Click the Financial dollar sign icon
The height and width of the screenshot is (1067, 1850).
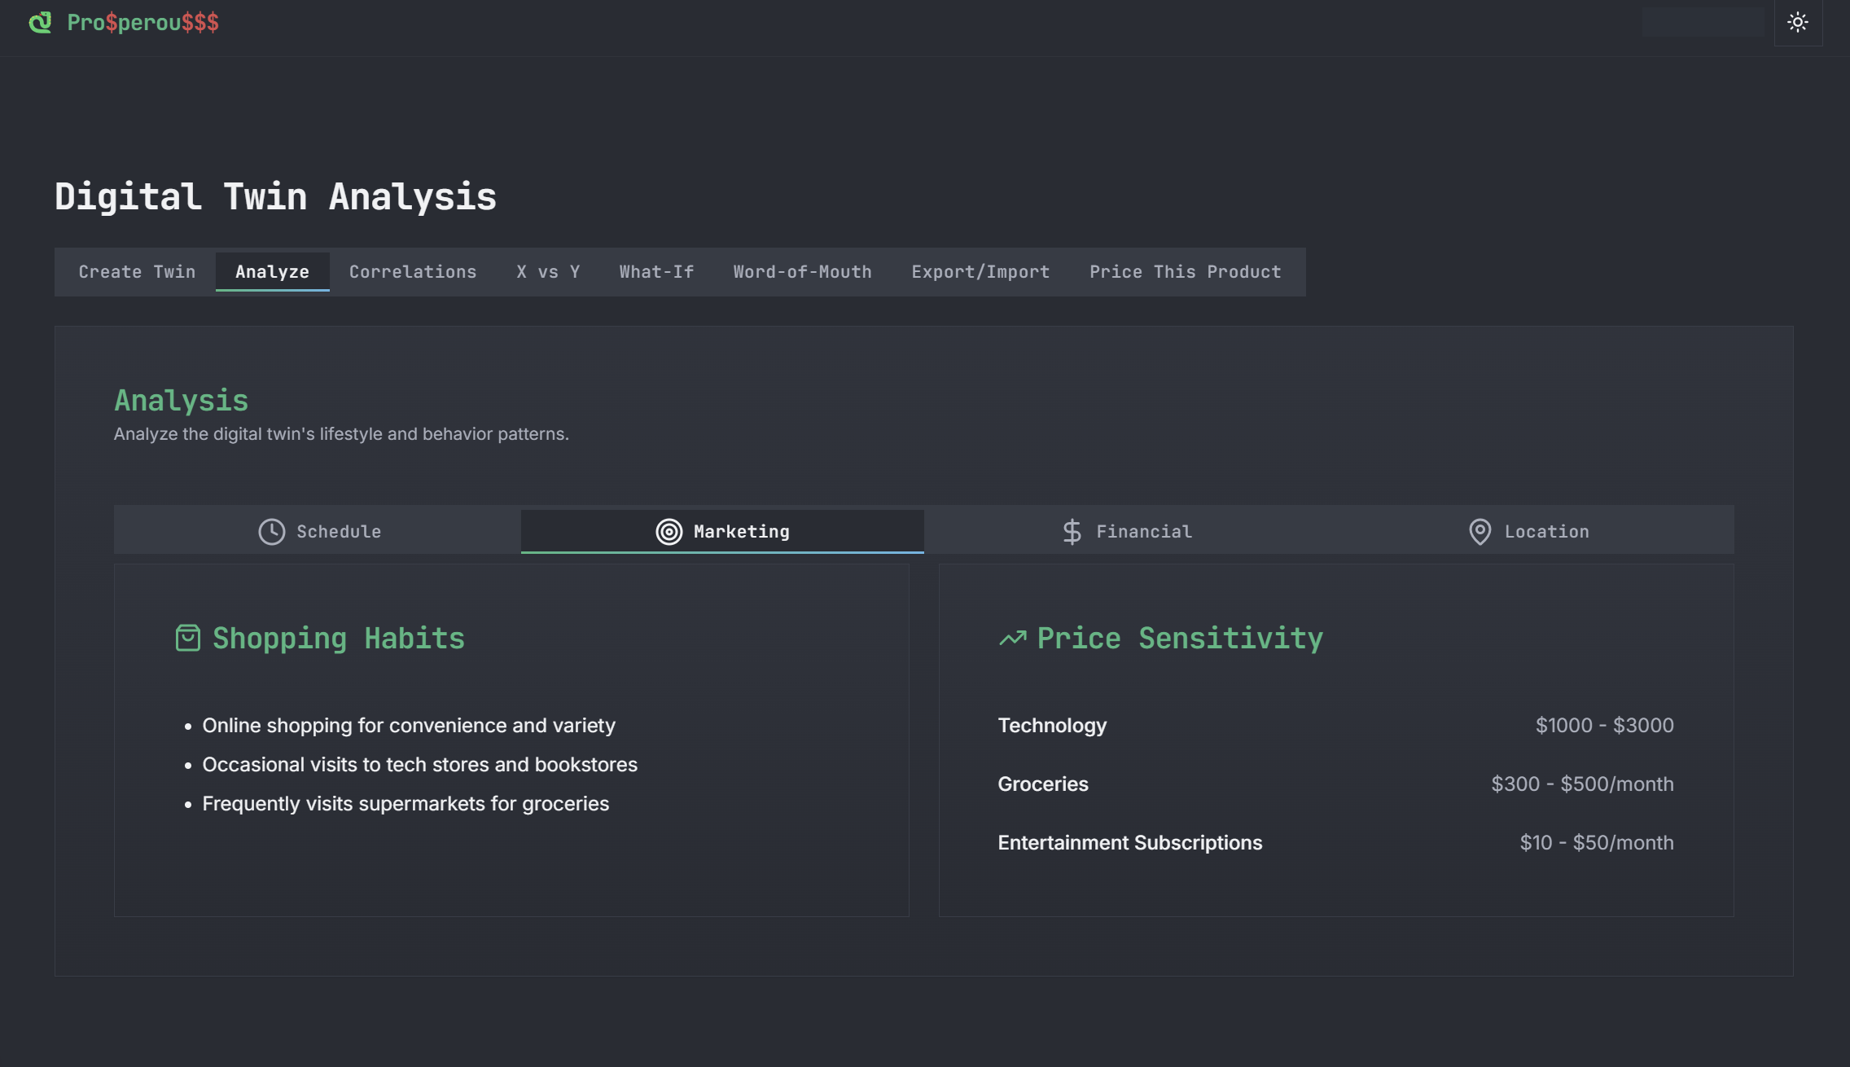click(1072, 532)
